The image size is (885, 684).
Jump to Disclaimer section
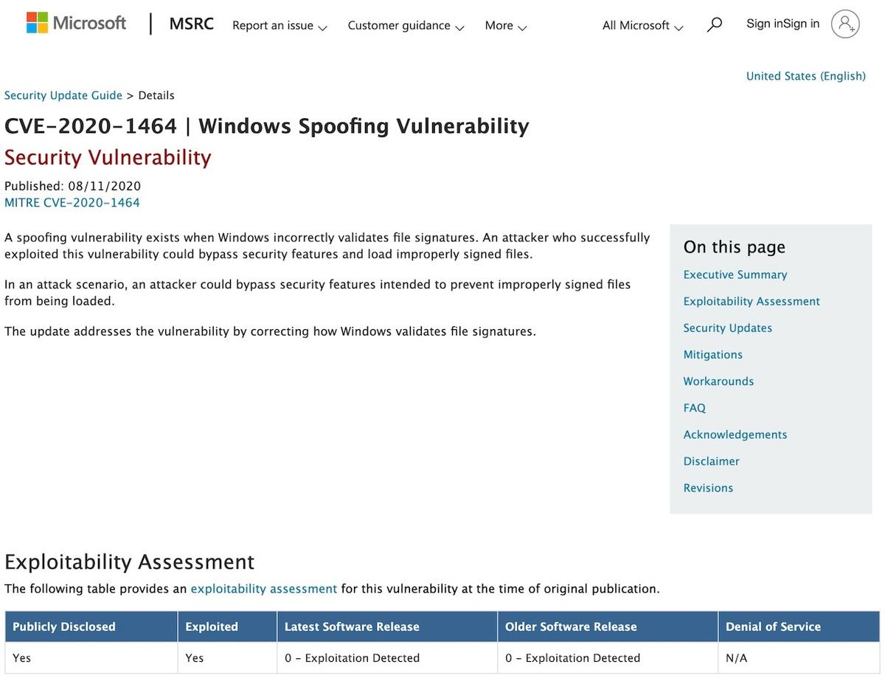712,460
